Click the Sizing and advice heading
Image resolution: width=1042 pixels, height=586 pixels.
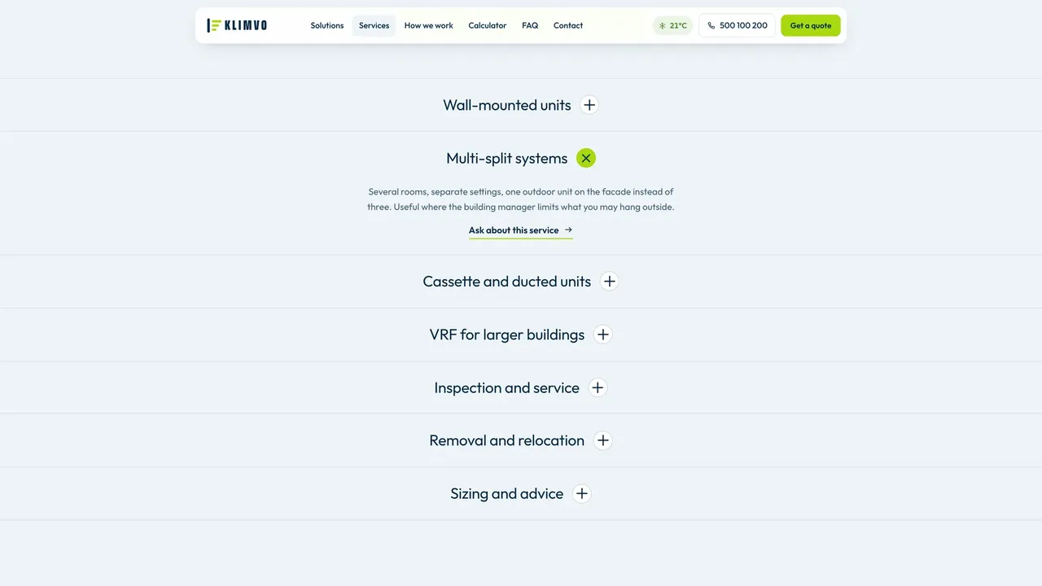coord(507,494)
